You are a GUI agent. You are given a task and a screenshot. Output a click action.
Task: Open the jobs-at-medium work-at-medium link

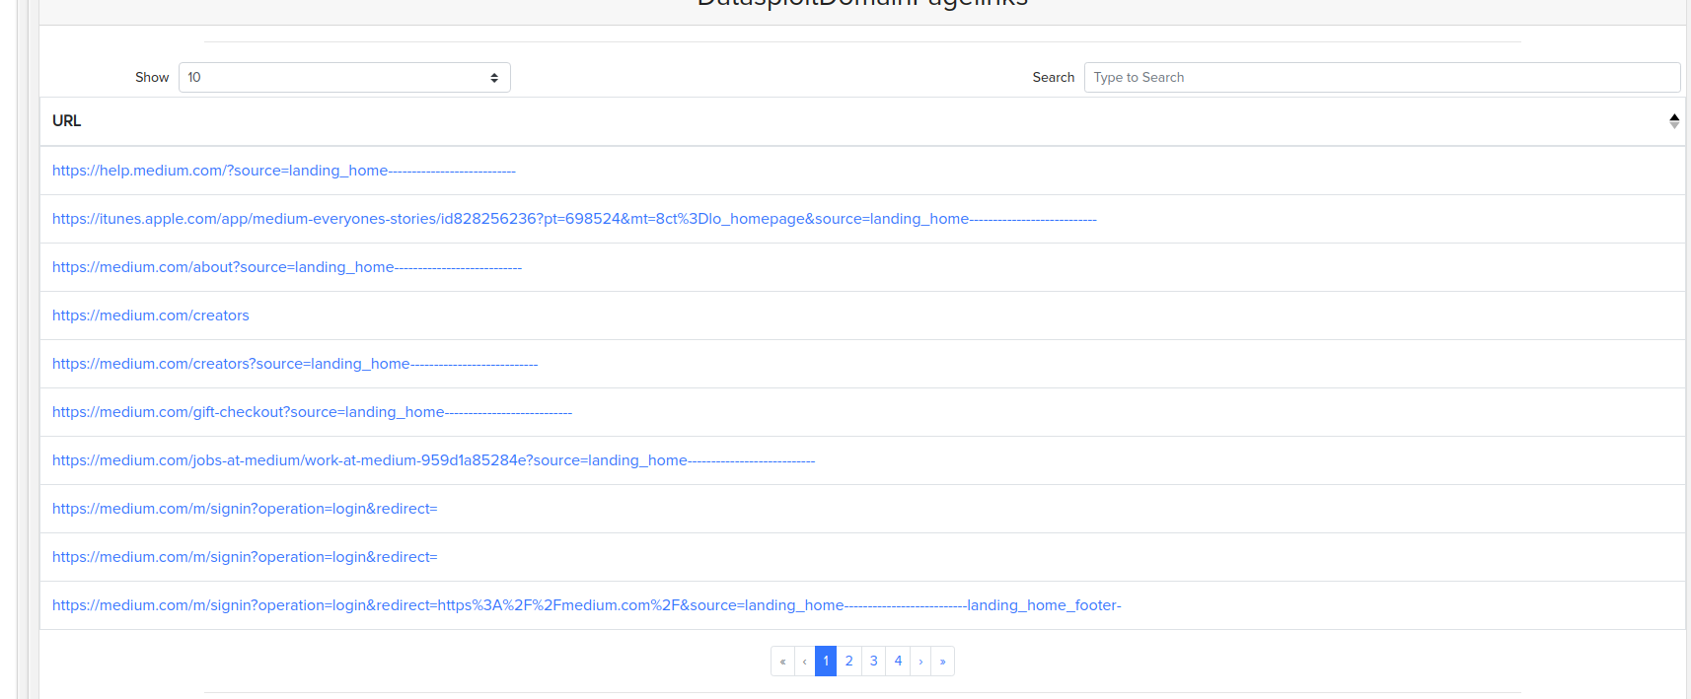(x=433, y=460)
